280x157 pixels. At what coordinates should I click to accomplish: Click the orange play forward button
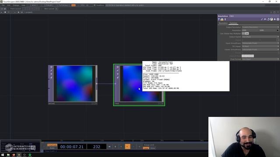pos(127,147)
